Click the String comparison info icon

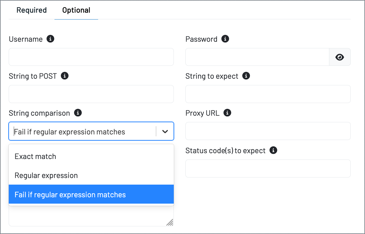(x=78, y=113)
